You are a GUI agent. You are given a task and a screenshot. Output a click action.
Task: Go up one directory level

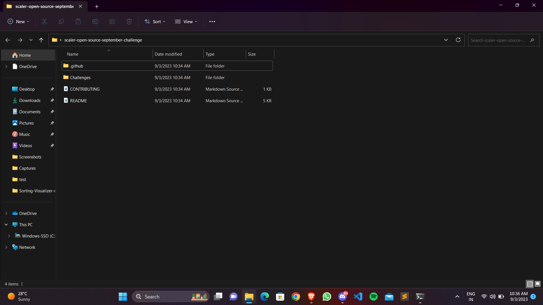[x=41, y=40]
